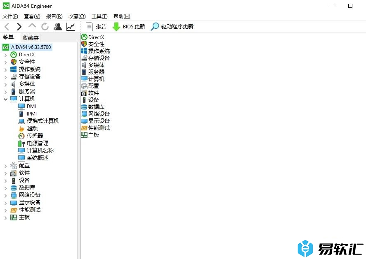
Task: Select 系统概述 in the tree
Action: (x=38, y=158)
